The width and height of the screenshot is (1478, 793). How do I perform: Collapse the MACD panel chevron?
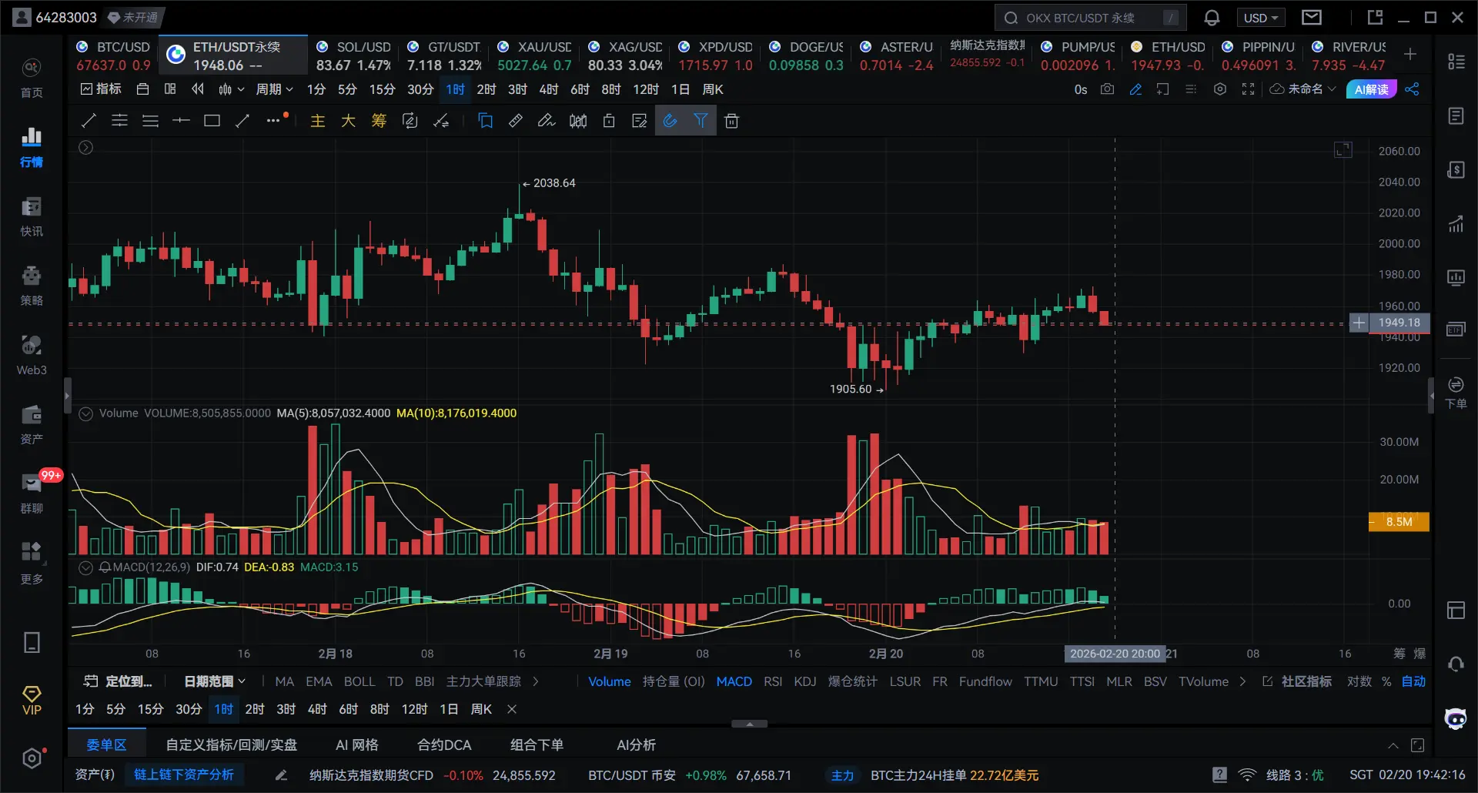tap(86, 567)
